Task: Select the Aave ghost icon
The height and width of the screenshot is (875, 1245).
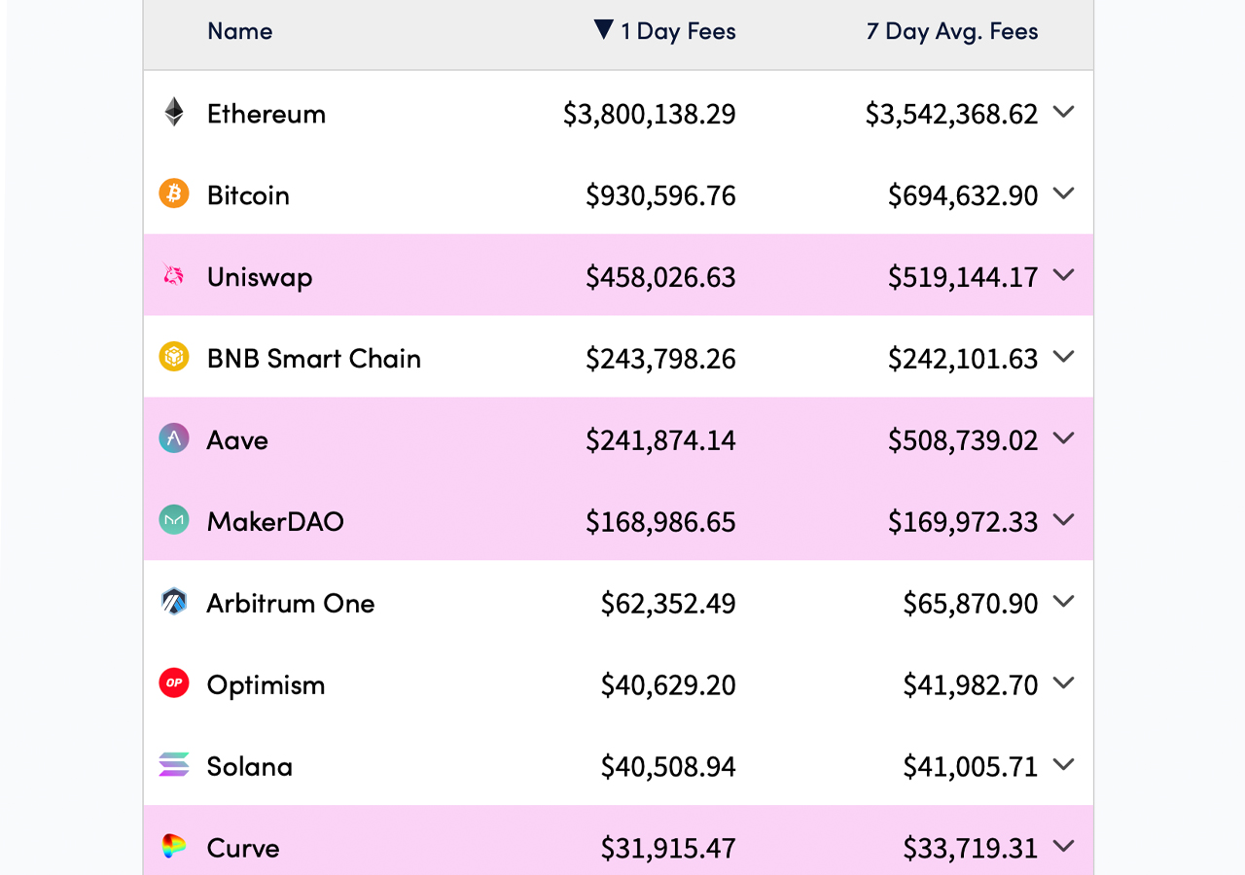Action: point(173,438)
